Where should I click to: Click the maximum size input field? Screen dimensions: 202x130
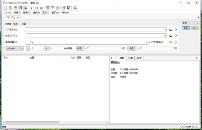pyautogui.click(x=56, y=48)
